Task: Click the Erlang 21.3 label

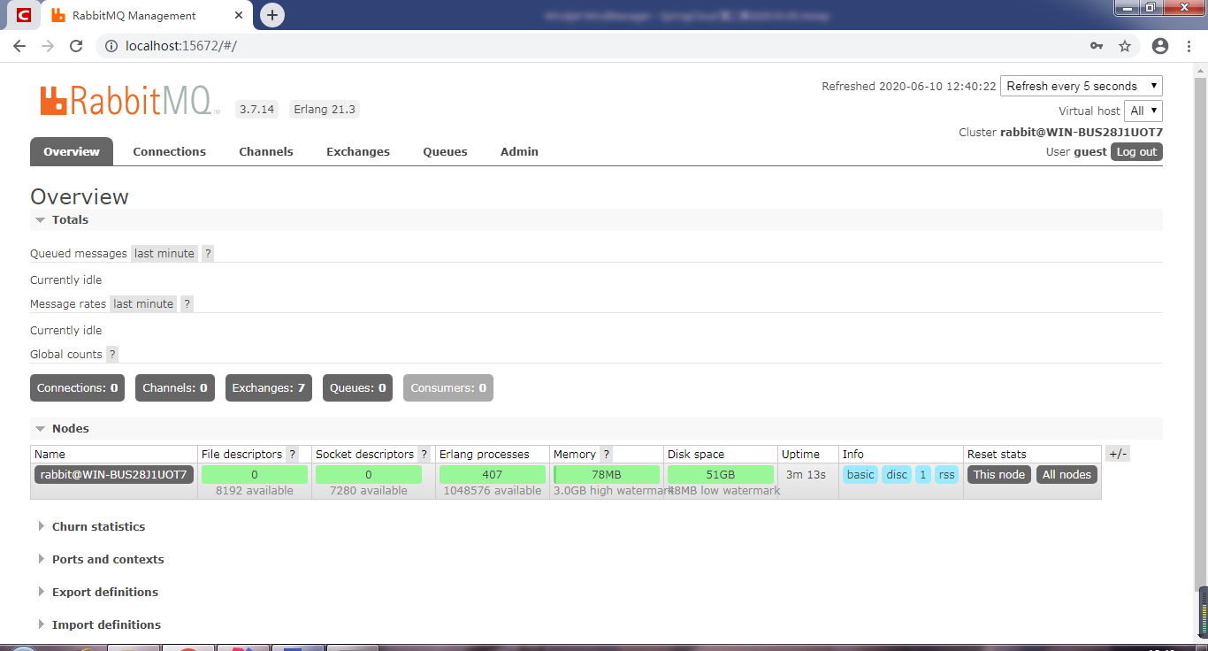Action: [x=325, y=110]
